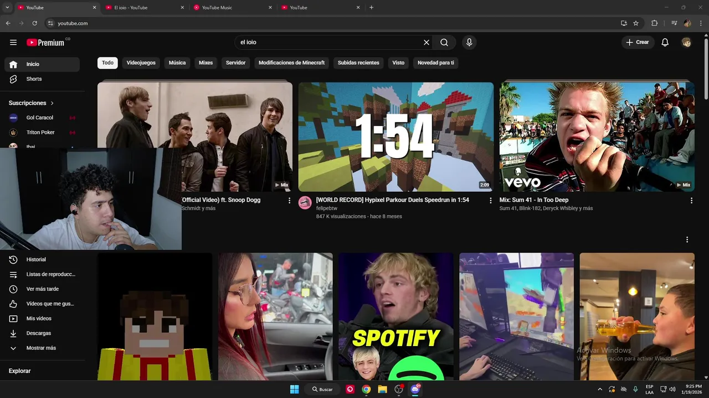Reload the page
This screenshot has width=709, height=398.
click(x=35, y=23)
